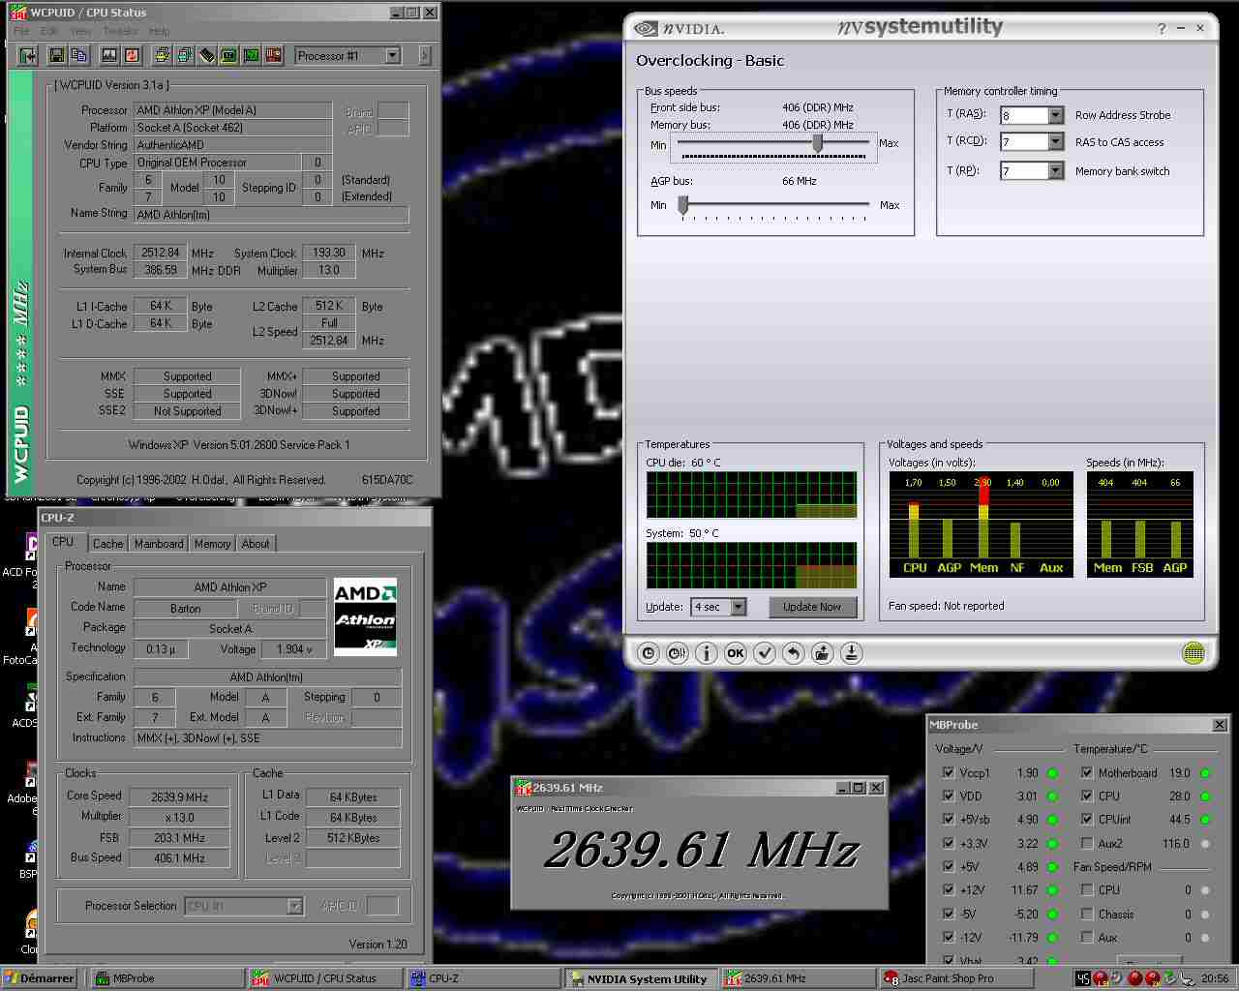Uncheck the Vccp1 voltage checkbox in MBProbe

[x=948, y=772]
